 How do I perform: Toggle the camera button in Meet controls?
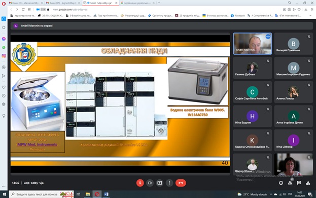tap(150, 183)
